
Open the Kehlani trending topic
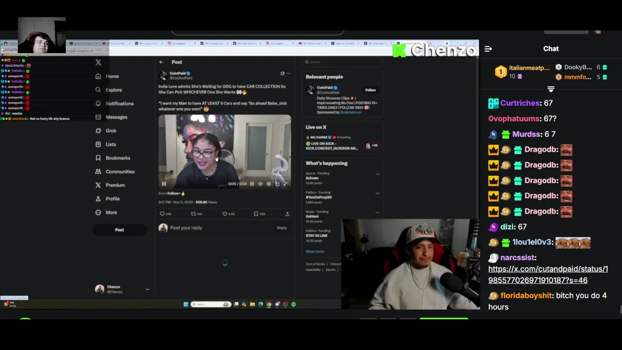(312, 216)
